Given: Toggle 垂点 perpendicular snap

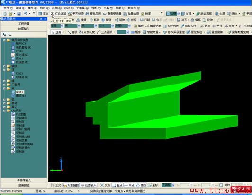Looking at the screenshot, I should pos(117,185).
